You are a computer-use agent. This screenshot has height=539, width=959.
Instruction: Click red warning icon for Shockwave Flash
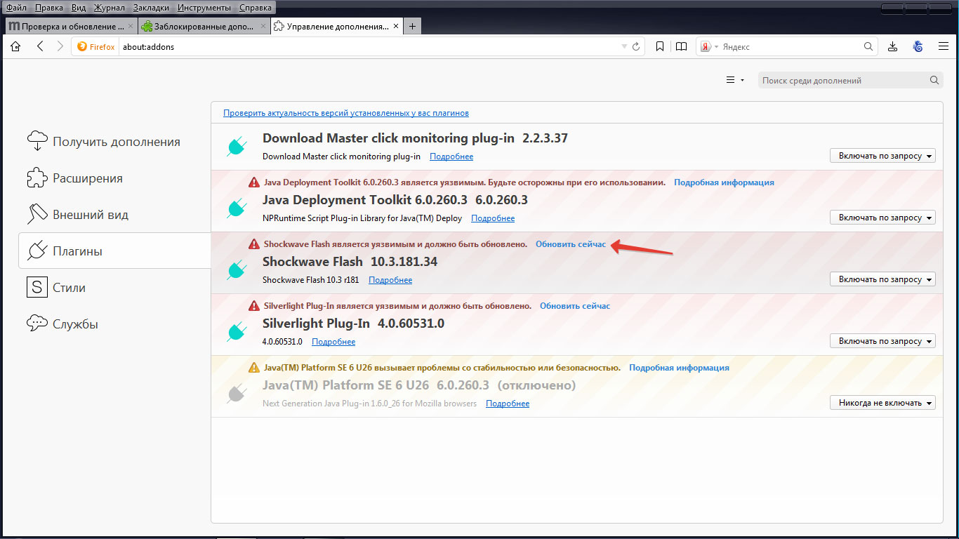coord(254,244)
